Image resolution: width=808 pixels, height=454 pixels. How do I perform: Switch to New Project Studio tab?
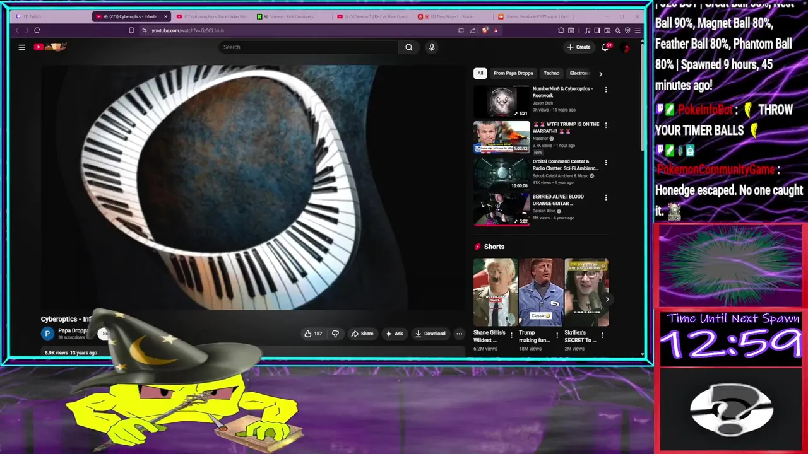(453, 16)
